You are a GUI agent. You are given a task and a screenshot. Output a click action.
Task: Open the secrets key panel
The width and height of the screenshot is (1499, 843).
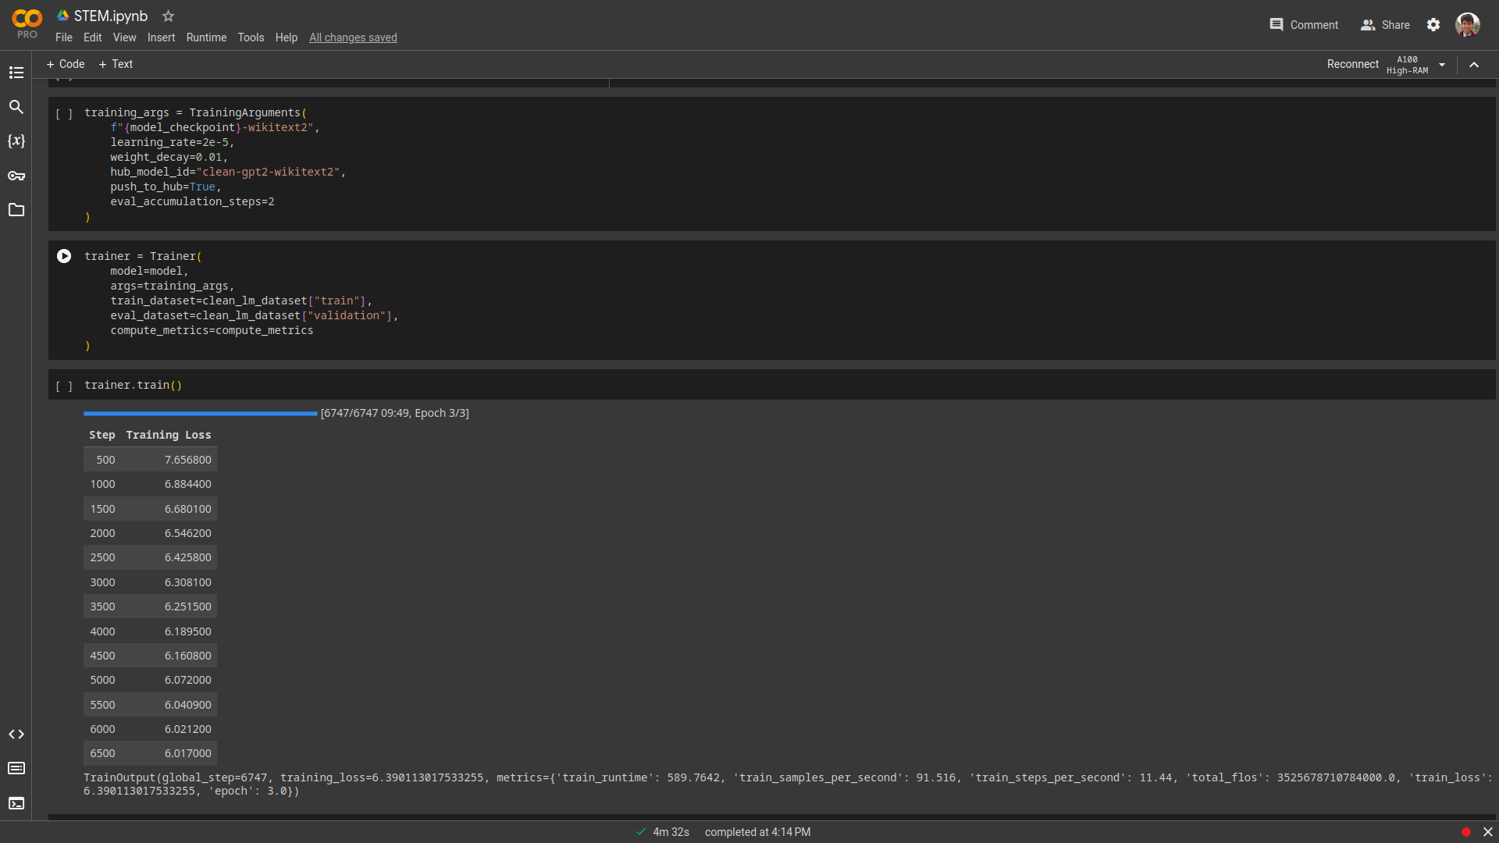pyautogui.click(x=16, y=176)
